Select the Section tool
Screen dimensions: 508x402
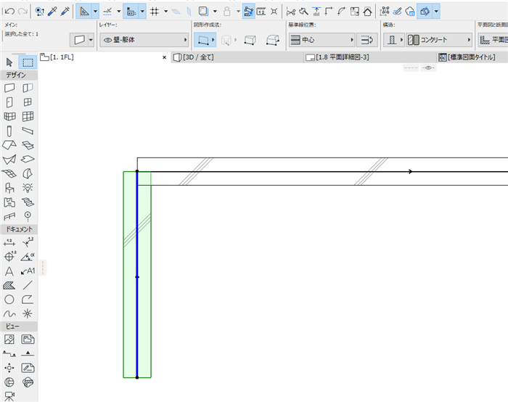tap(9, 353)
